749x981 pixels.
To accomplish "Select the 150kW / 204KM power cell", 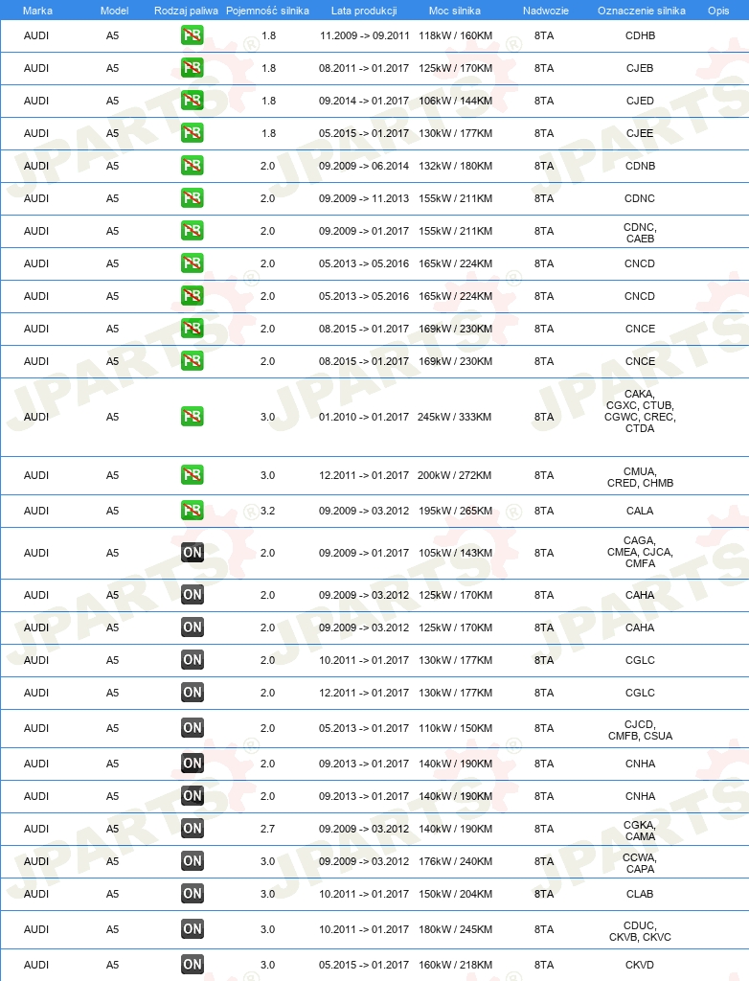I will point(456,894).
